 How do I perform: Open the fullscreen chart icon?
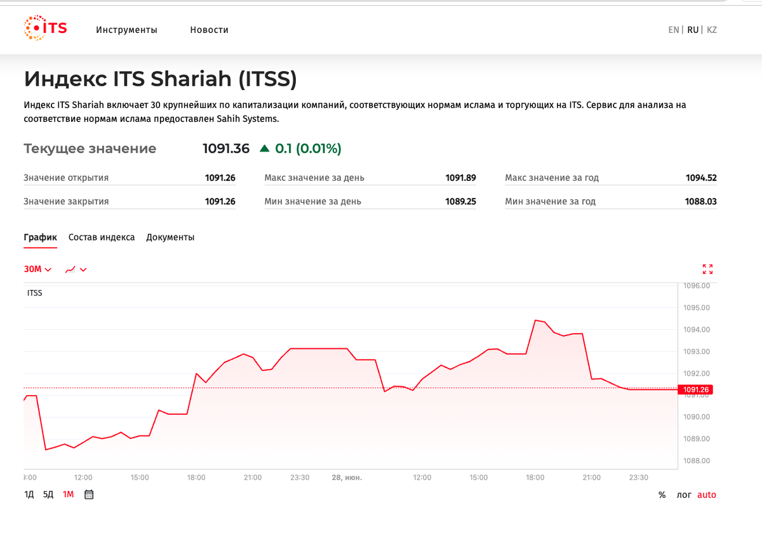708,269
